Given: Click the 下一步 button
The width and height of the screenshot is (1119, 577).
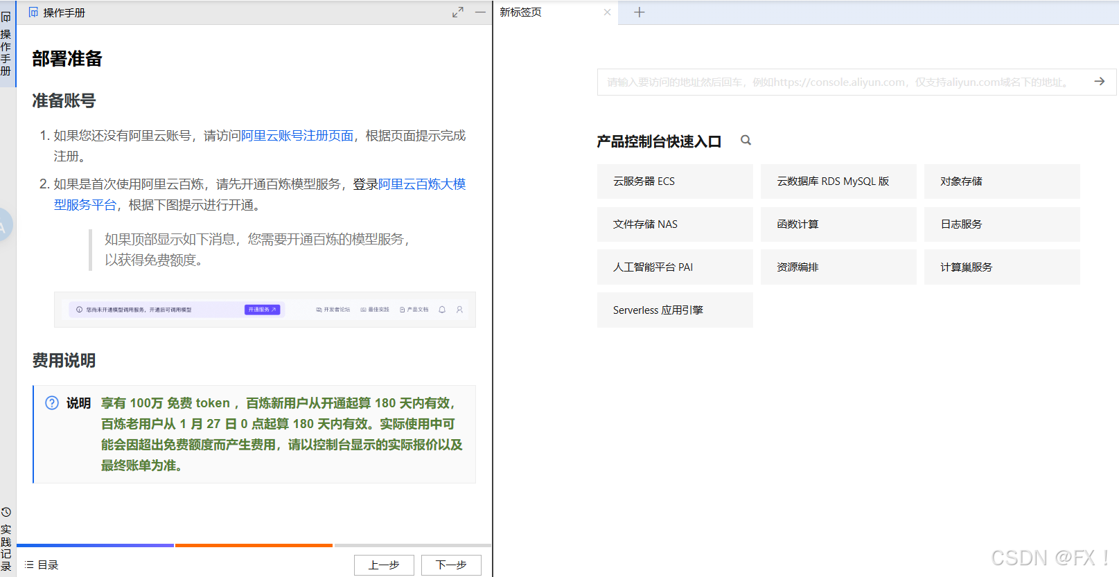Looking at the screenshot, I should pyautogui.click(x=451, y=565).
